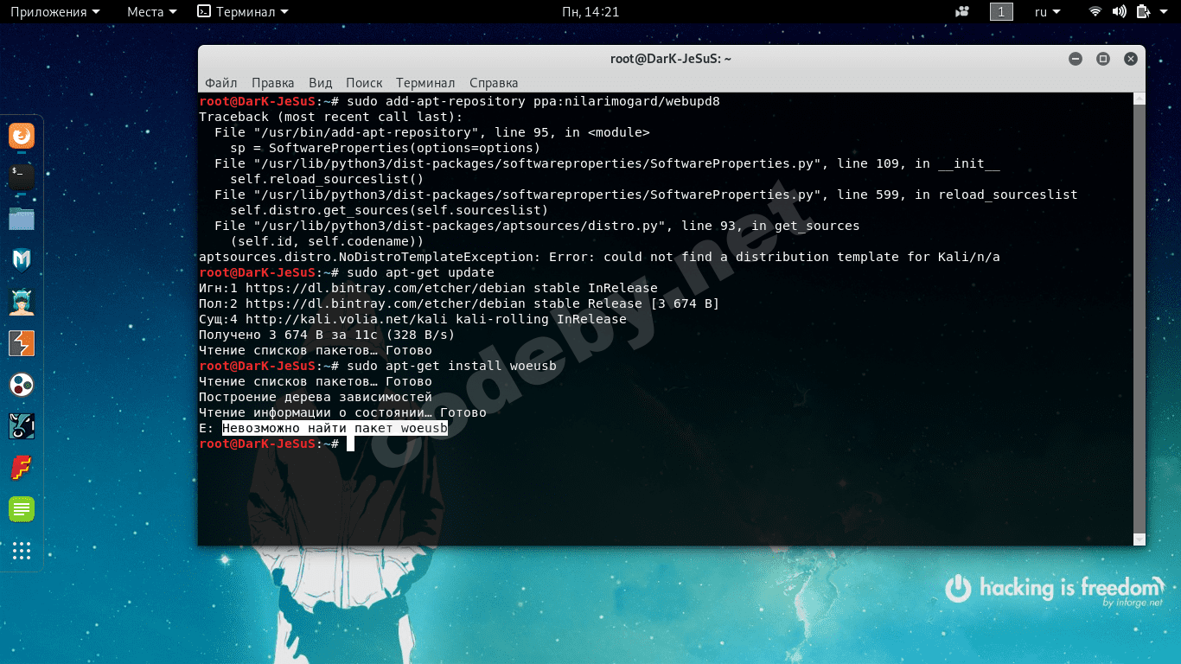This screenshot has height=664, width=1181.
Task: Click the line 'Traceback (most recent call last):'
Action: pyautogui.click(x=331, y=117)
